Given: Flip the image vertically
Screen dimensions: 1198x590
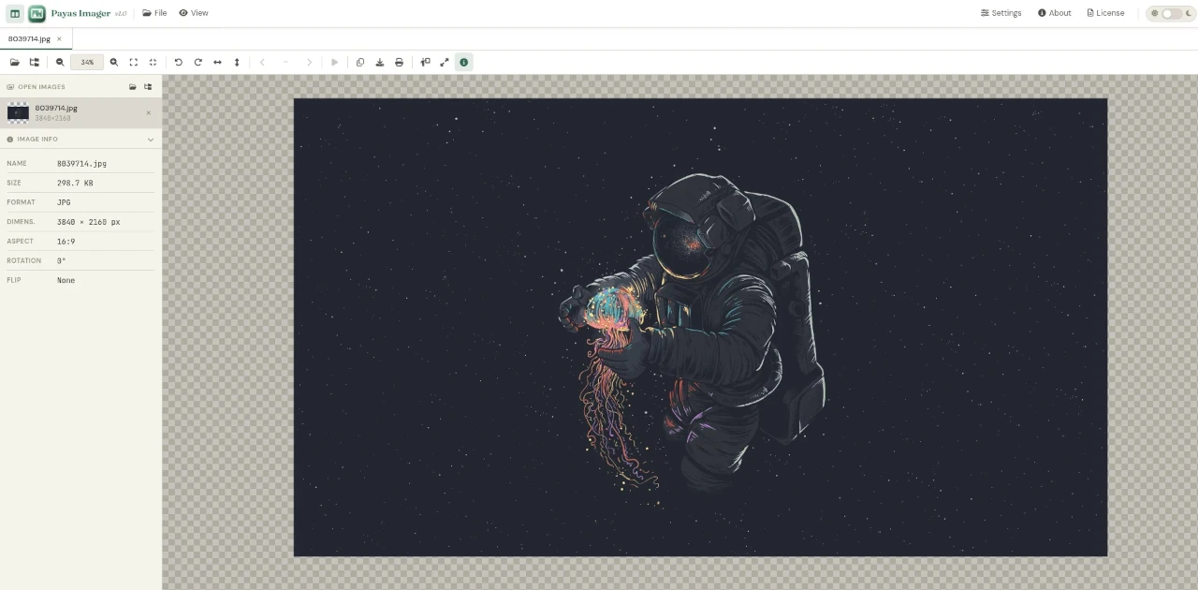Looking at the screenshot, I should point(237,63).
